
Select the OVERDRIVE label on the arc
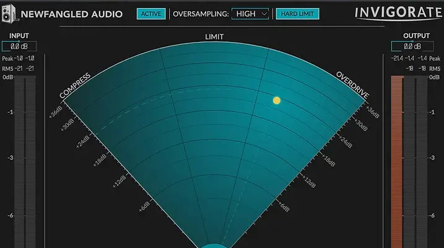pos(352,85)
